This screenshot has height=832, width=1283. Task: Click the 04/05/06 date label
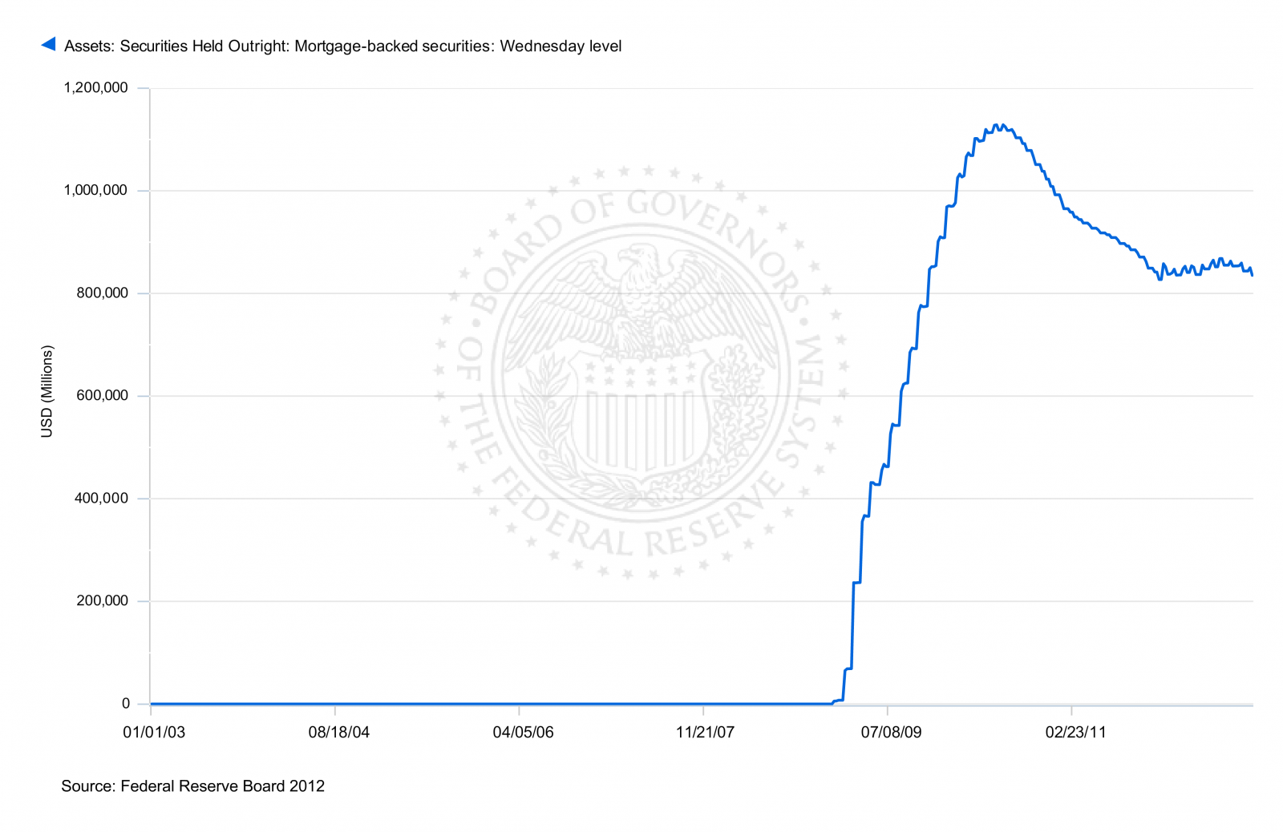coord(523,732)
